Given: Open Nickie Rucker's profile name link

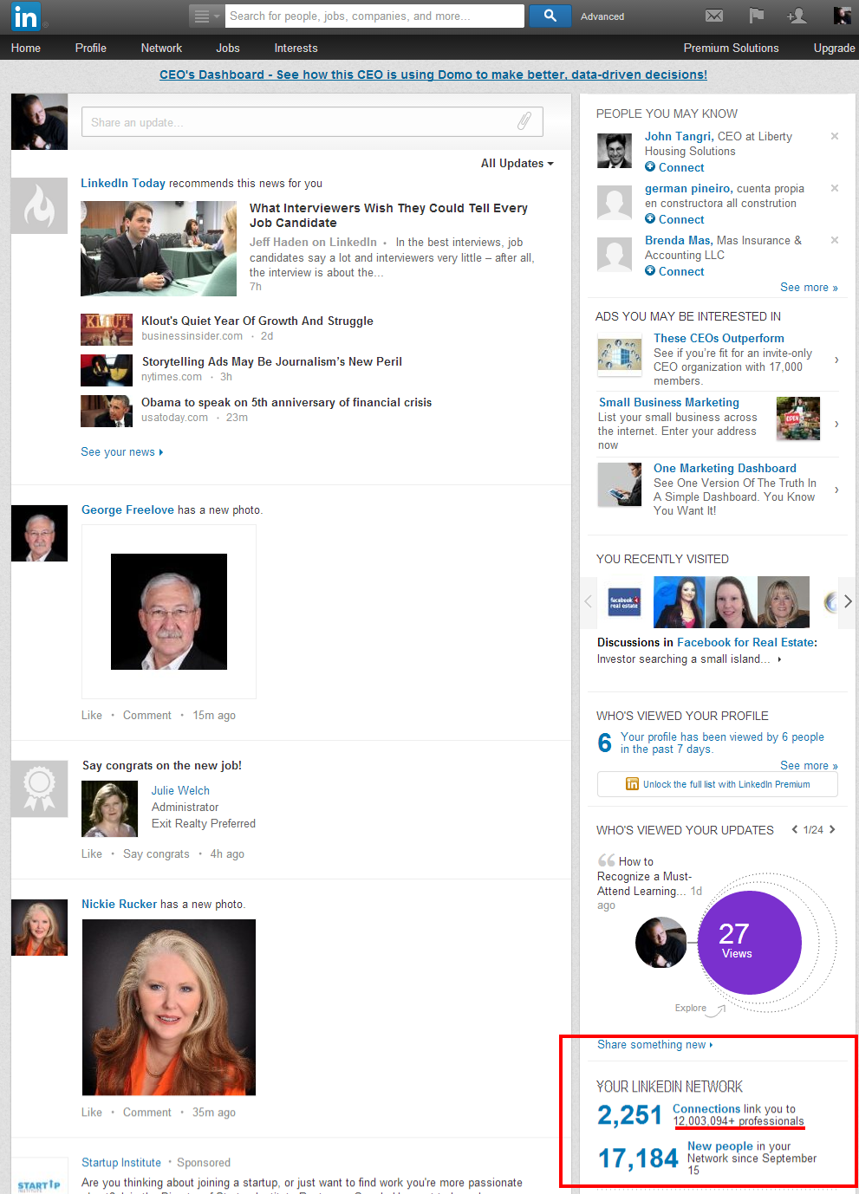Looking at the screenshot, I should click(x=119, y=904).
